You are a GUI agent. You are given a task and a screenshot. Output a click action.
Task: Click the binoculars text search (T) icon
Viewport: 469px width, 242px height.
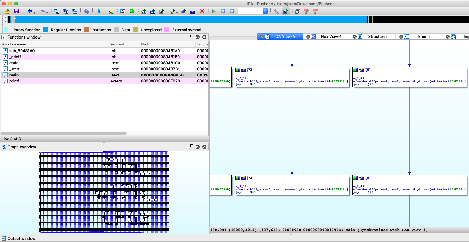[x=65, y=11]
